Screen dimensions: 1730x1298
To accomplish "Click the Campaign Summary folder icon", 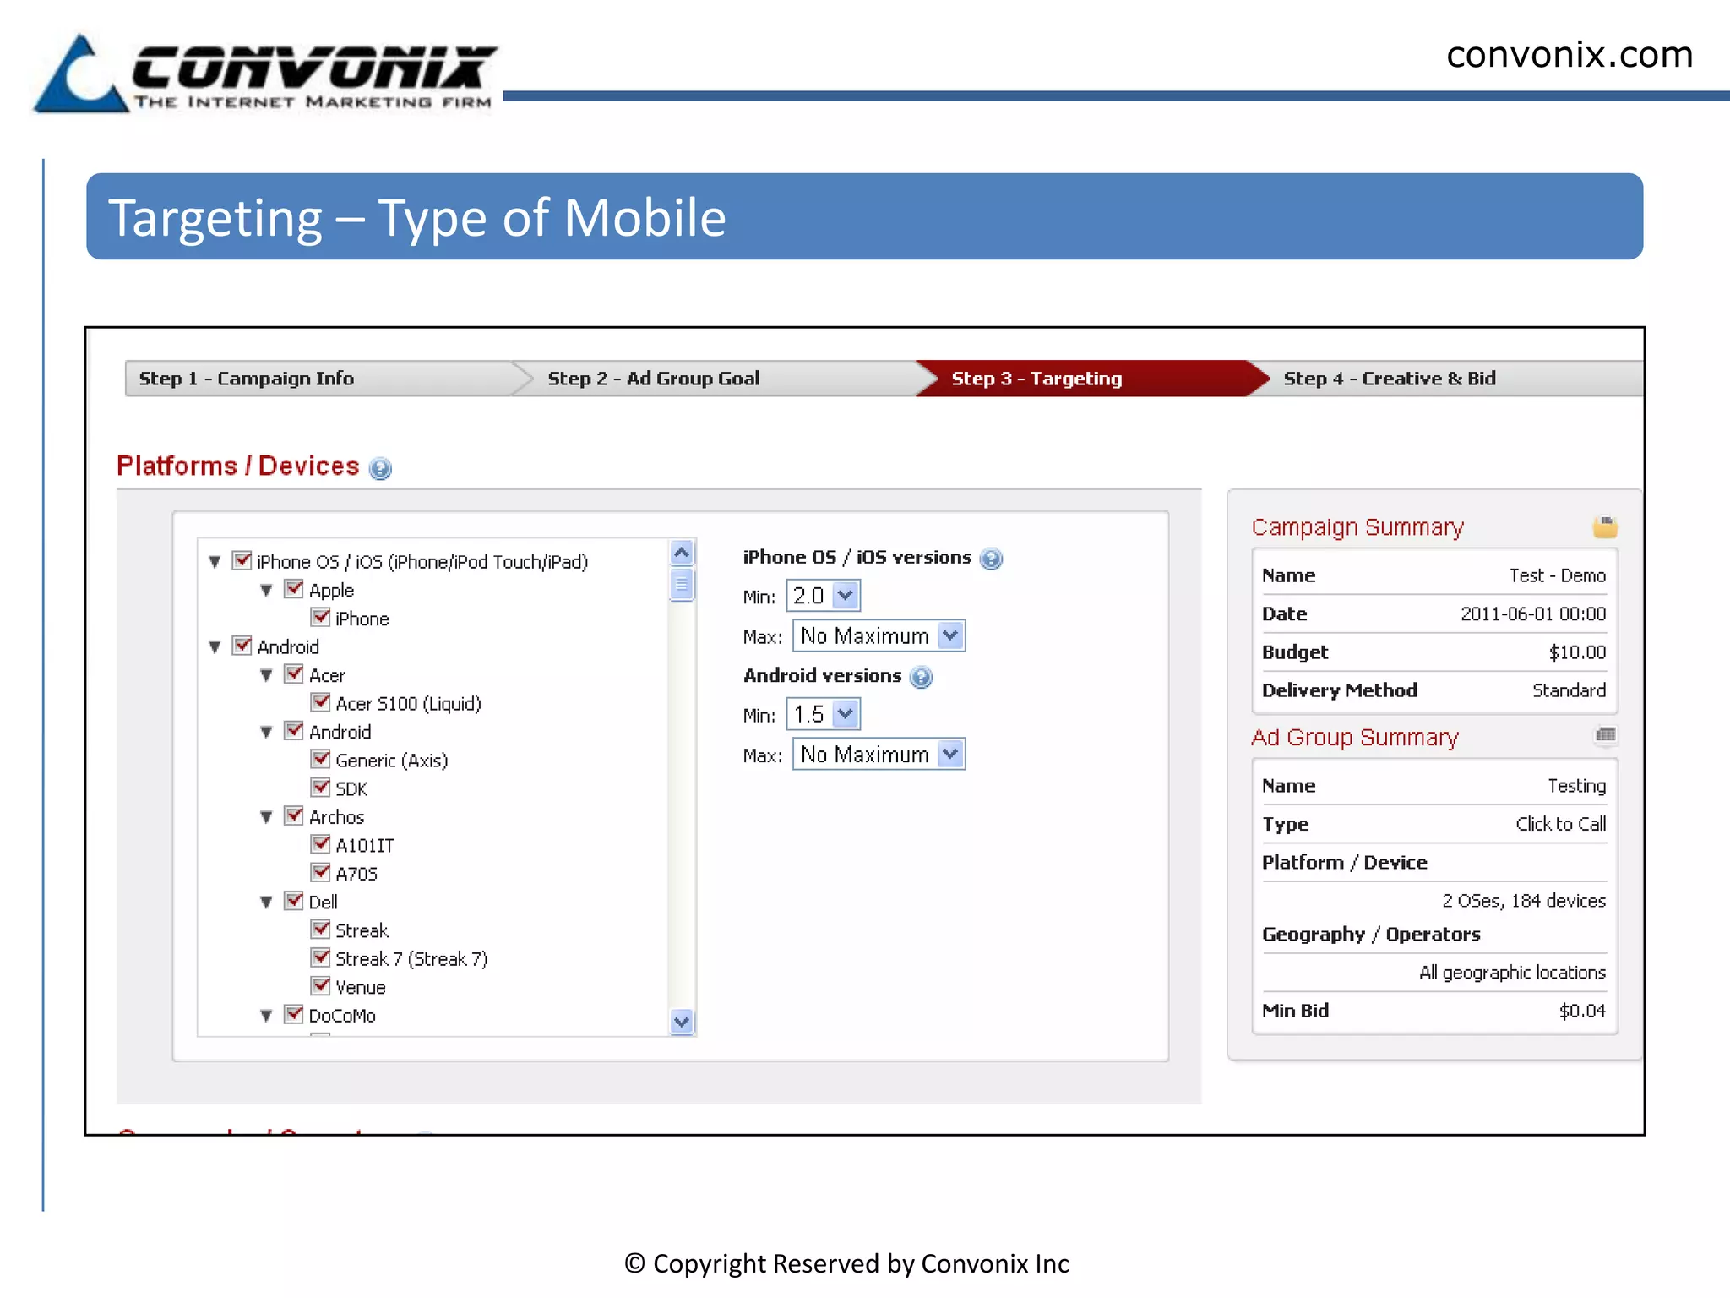I will coord(1605,526).
